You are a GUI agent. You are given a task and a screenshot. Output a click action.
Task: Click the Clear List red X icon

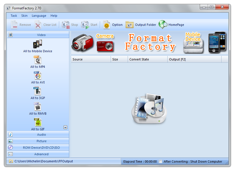point(38,25)
